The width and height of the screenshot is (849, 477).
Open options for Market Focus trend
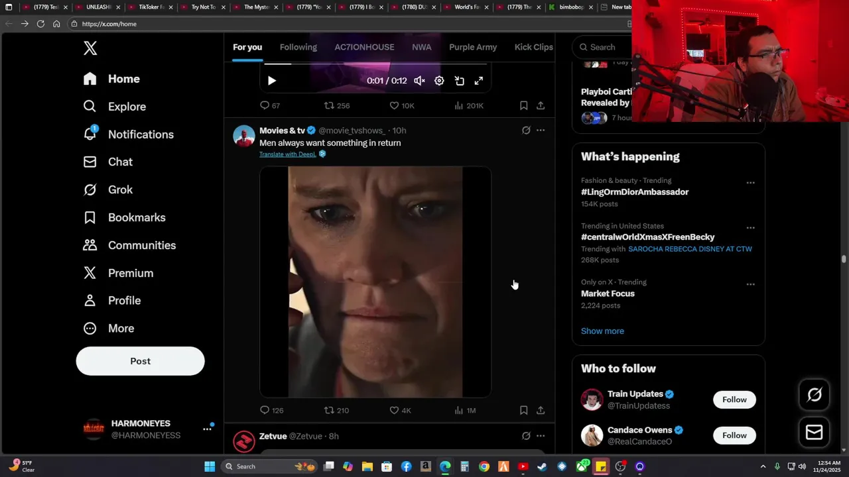(x=750, y=284)
